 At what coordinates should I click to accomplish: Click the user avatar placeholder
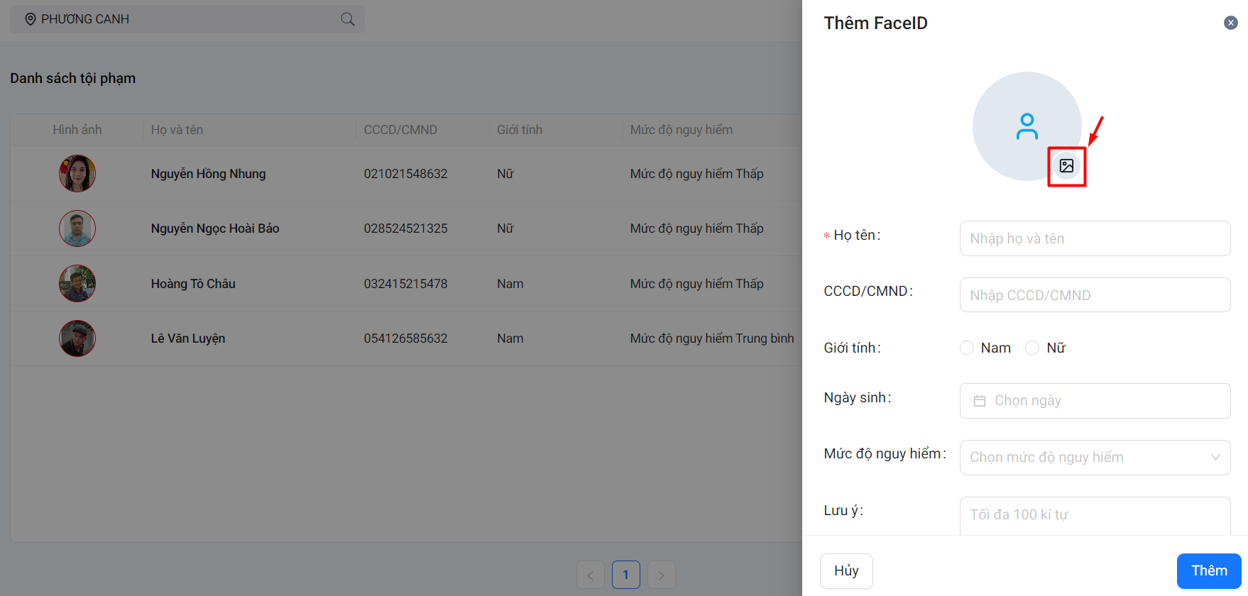tap(1026, 126)
